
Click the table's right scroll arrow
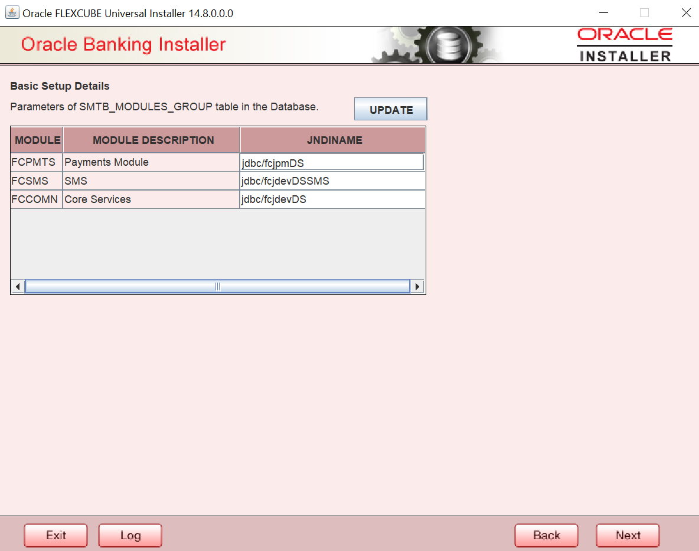click(x=417, y=286)
